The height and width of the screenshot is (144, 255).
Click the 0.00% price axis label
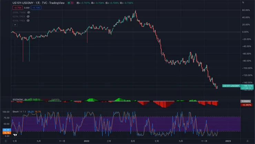(x=245, y=32)
